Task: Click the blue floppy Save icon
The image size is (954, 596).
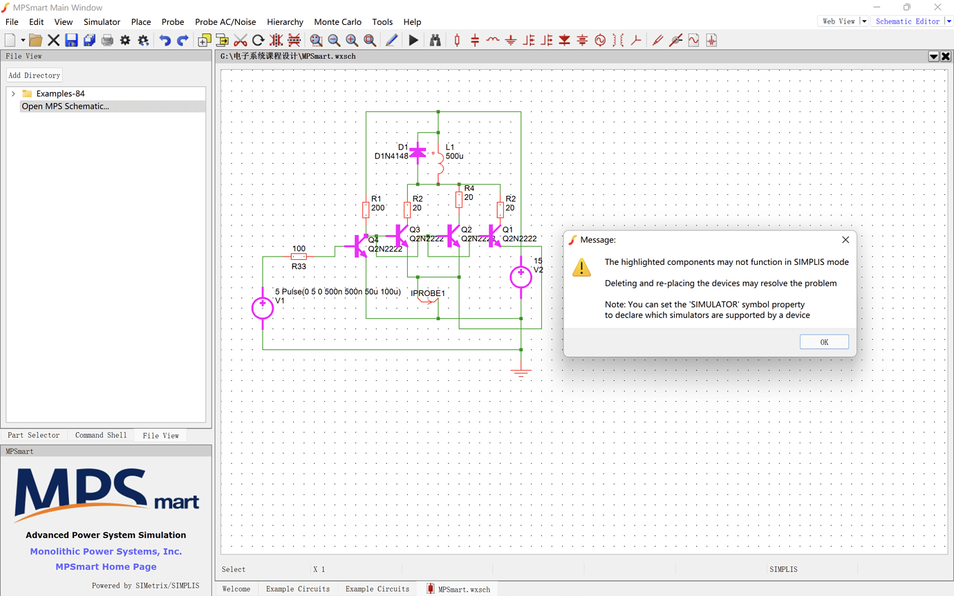Action: (71, 40)
